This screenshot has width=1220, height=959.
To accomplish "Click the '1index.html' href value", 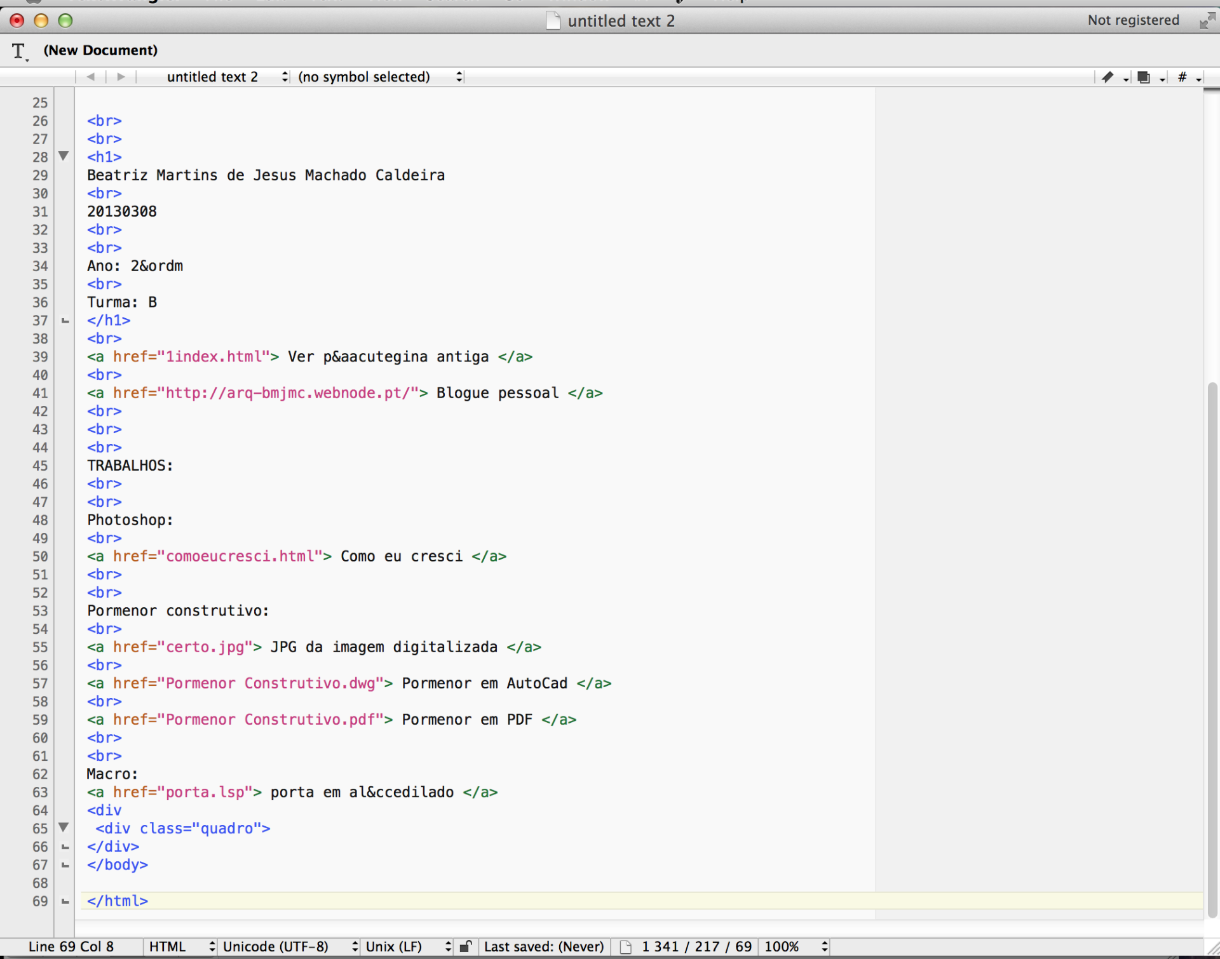I will [213, 357].
